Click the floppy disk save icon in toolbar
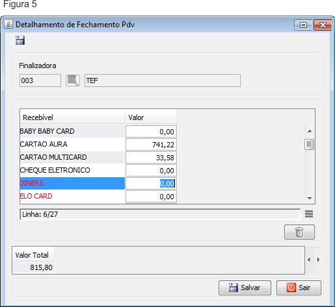The height and width of the screenshot is (307, 335). tap(20, 40)
